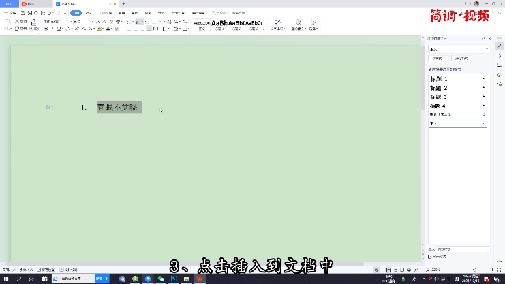Close the styles and formatting panel

click(x=489, y=39)
